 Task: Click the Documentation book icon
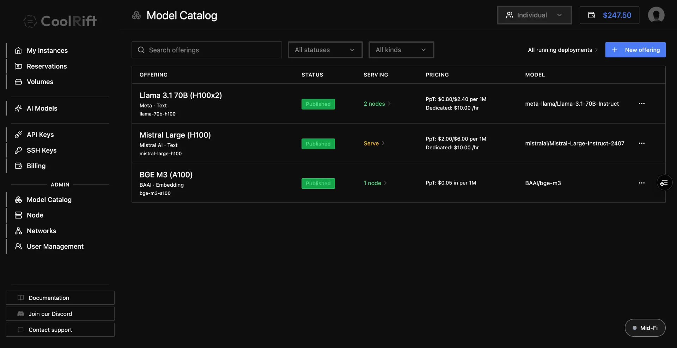21,298
